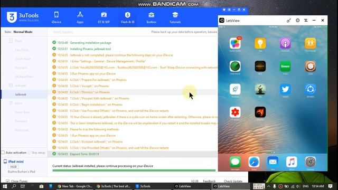Select the highlighted Jailbreak sidebar item
This screenshot has height=190, width=338.
coord(24,94)
